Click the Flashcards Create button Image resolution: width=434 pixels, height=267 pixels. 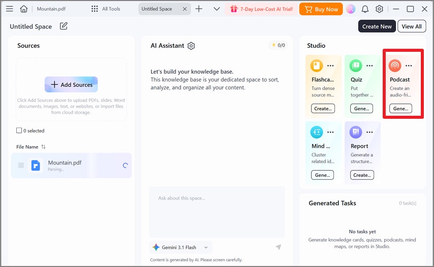[323, 108]
